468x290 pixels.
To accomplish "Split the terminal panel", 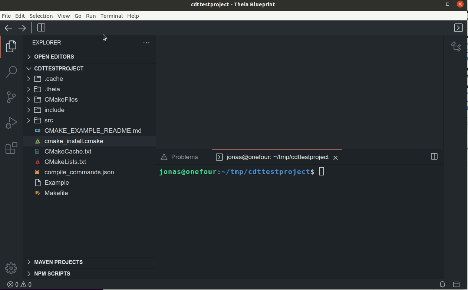I will click(x=434, y=156).
